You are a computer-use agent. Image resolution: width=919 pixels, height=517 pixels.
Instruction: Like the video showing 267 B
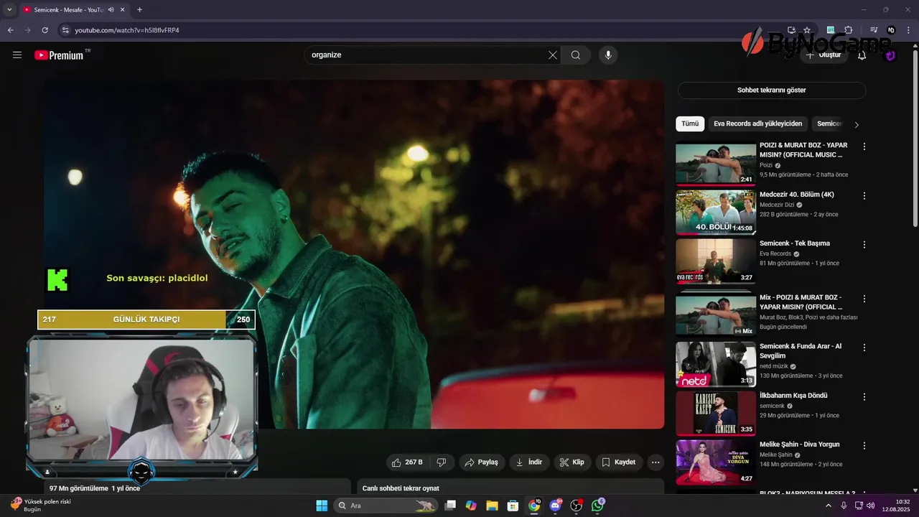(409, 462)
